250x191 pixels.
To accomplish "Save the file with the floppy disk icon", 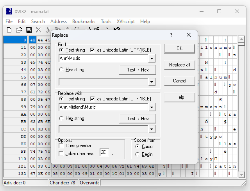I will tap(29, 30).
